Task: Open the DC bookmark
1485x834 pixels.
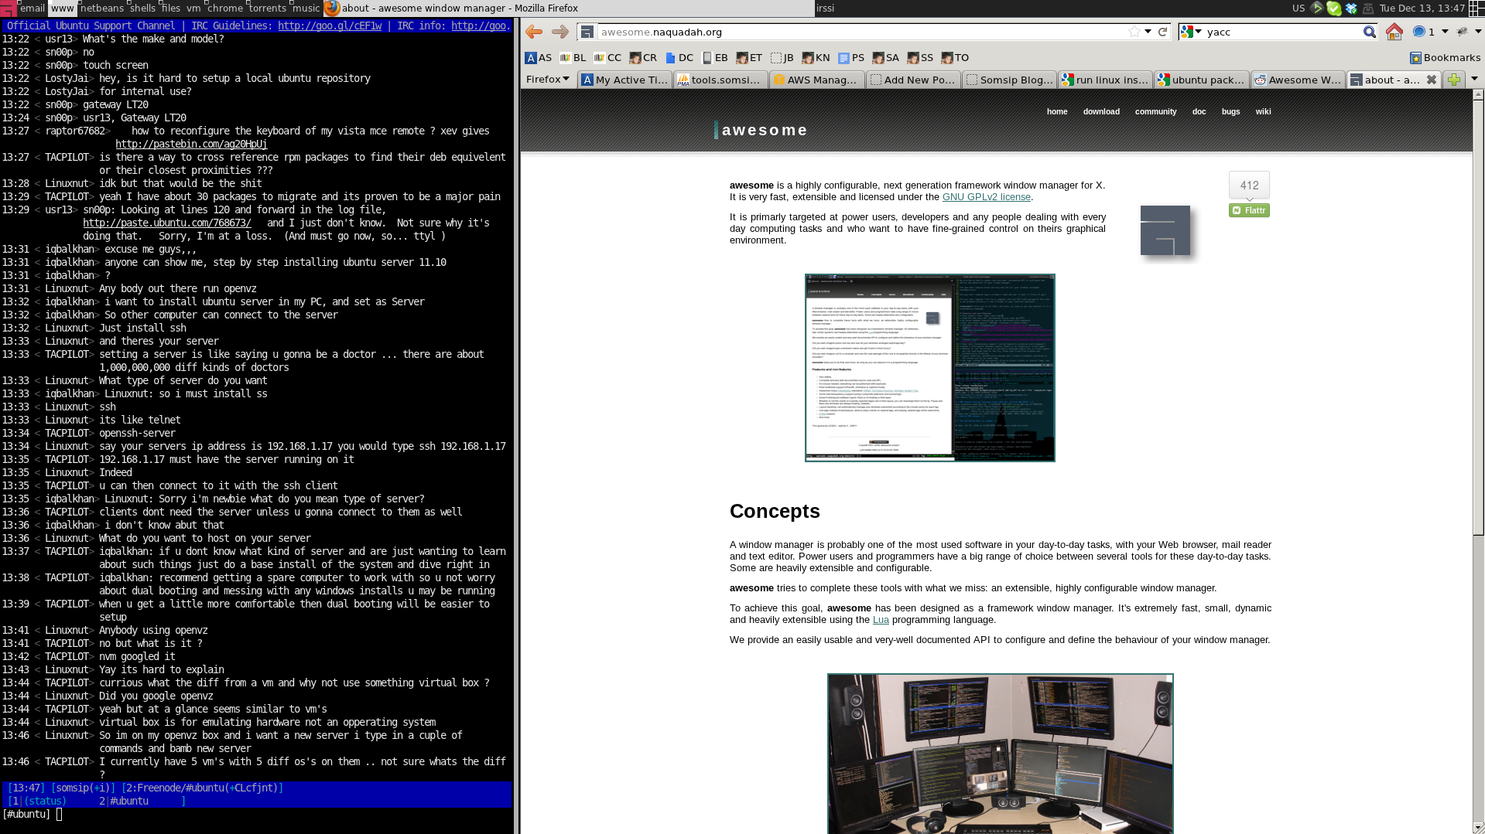Action: (x=679, y=58)
